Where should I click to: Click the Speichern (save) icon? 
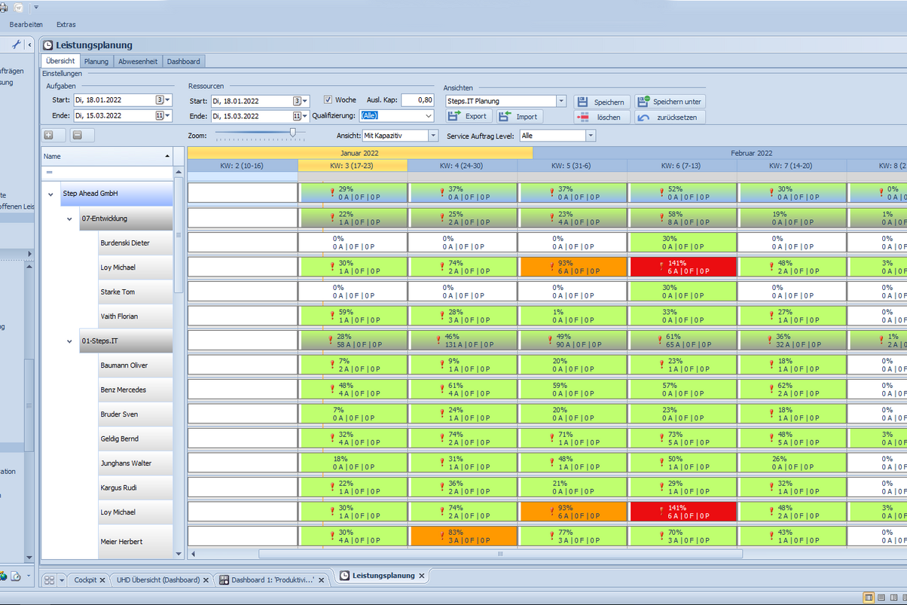[x=582, y=102]
